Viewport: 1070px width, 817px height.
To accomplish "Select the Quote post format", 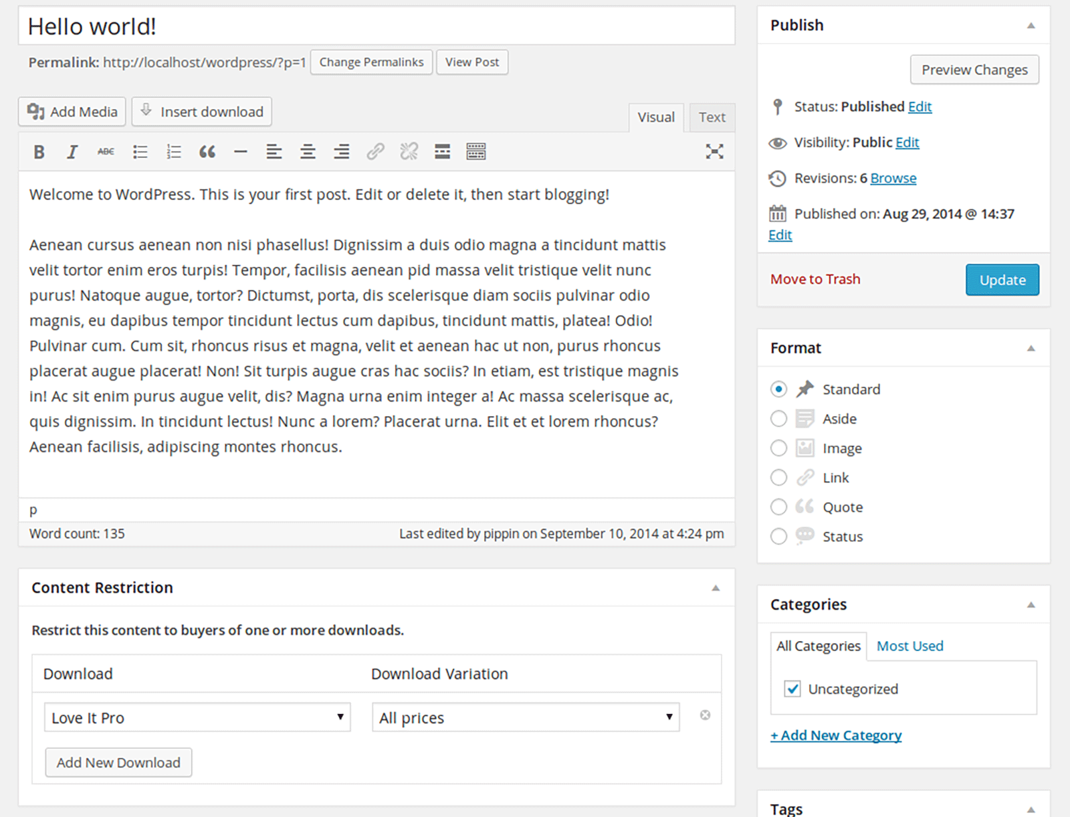I will [x=778, y=507].
